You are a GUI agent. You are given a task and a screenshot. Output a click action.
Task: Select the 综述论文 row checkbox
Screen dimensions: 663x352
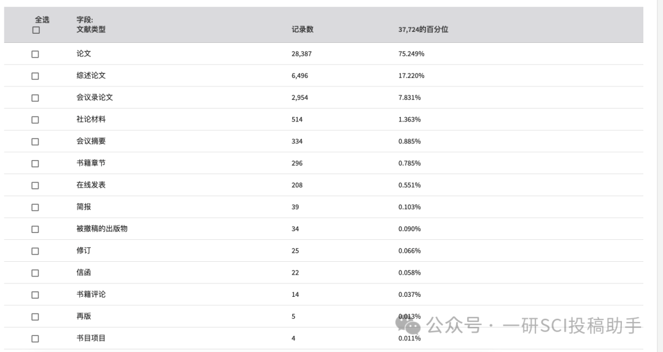35,76
